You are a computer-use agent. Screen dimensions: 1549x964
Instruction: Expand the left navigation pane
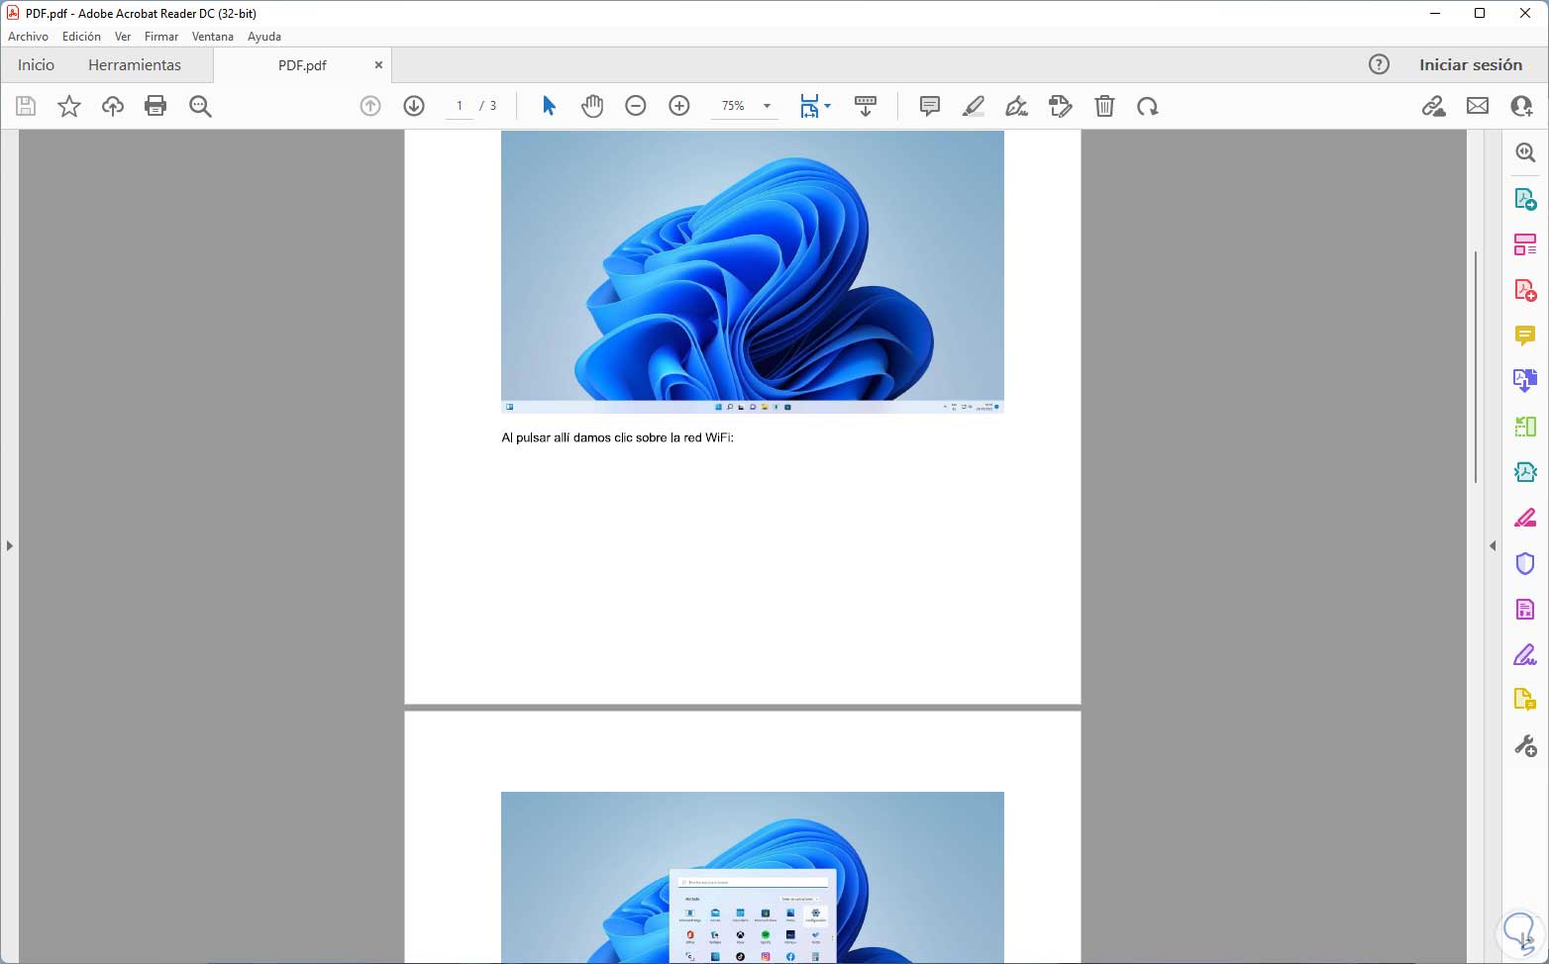(9, 545)
